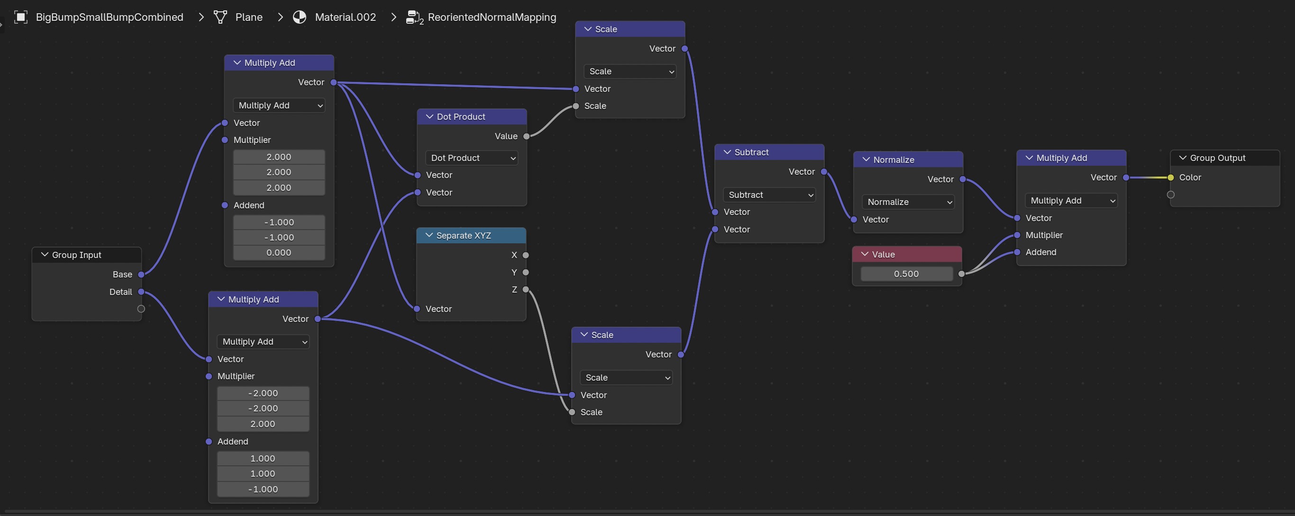Click the Z output socket on Separate XYZ
Viewport: 1295px width, 516px height.
coord(525,290)
